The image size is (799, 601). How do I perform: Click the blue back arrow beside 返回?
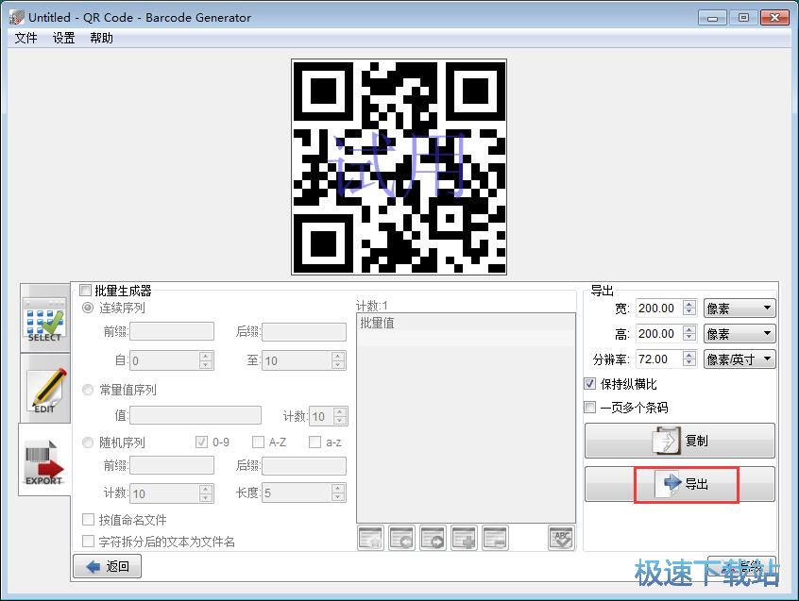pyautogui.click(x=93, y=566)
